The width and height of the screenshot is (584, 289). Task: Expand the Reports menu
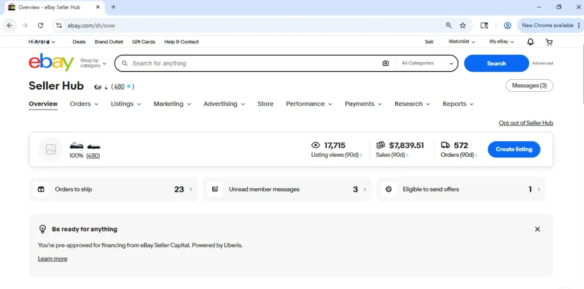pyautogui.click(x=458, y=104)
